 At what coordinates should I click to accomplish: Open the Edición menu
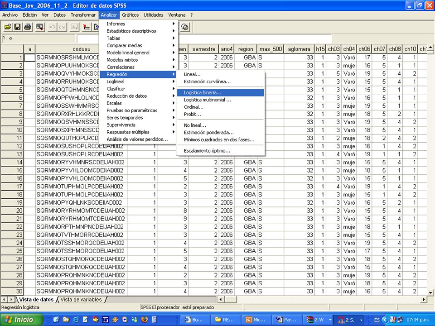(29, 15)
